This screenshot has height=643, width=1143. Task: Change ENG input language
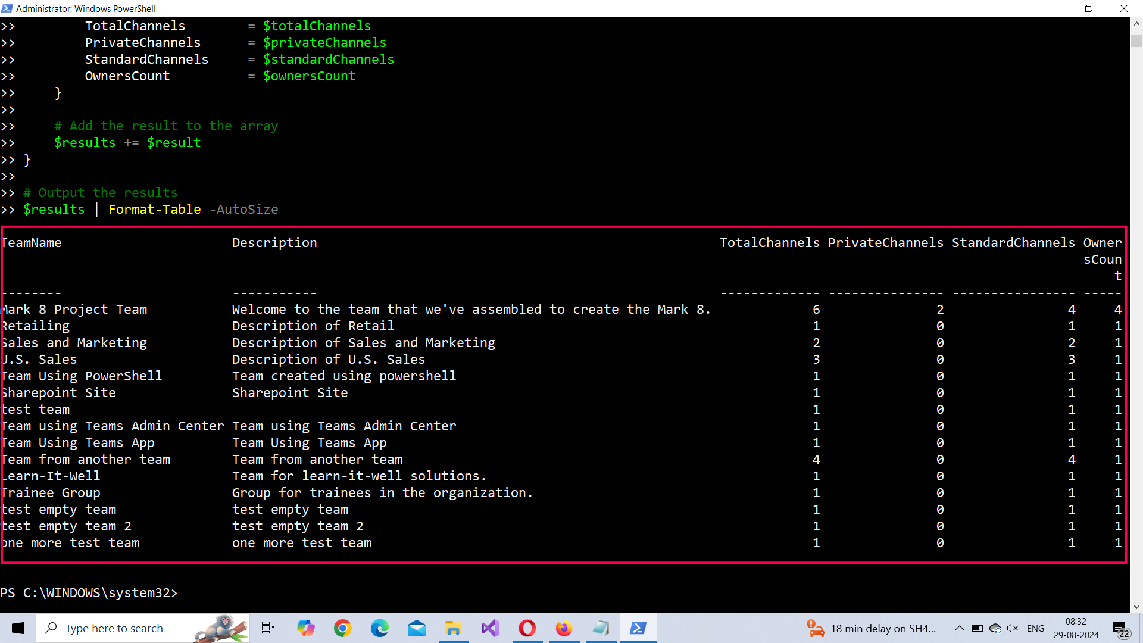tap(1036, 628)
